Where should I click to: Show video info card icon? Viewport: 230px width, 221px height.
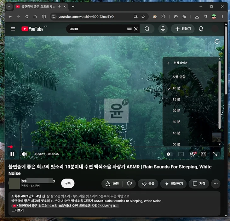[217, 42]
